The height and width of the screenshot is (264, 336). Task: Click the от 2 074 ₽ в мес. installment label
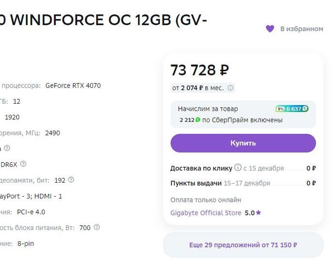point(198,88)
